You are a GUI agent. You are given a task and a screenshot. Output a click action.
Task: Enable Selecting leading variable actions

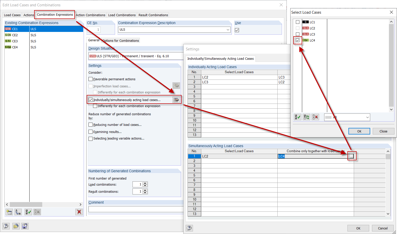tap(91, 139)
